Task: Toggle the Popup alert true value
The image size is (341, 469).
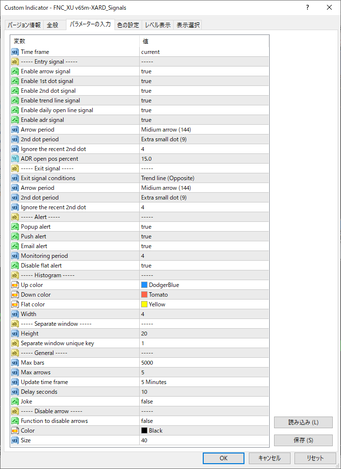Action: coord(204,227)
